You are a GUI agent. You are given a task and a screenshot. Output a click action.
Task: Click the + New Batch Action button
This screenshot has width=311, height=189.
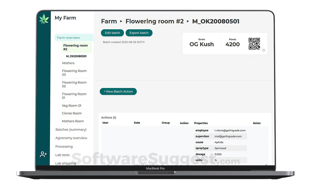(118, 91)
